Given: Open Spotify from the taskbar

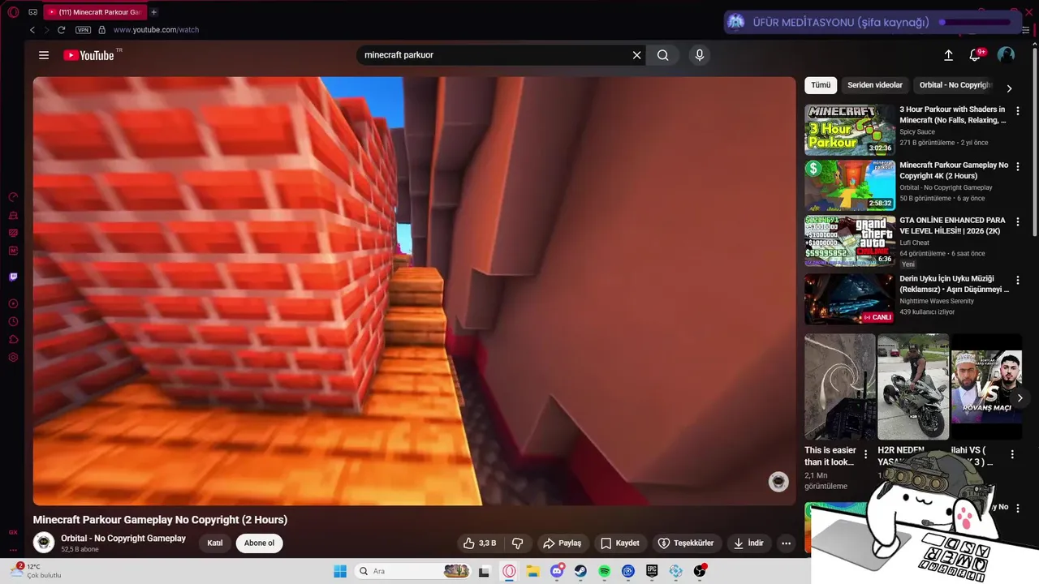Looking at the screenshot, I should pyautogui.click(x=604, y=571).
